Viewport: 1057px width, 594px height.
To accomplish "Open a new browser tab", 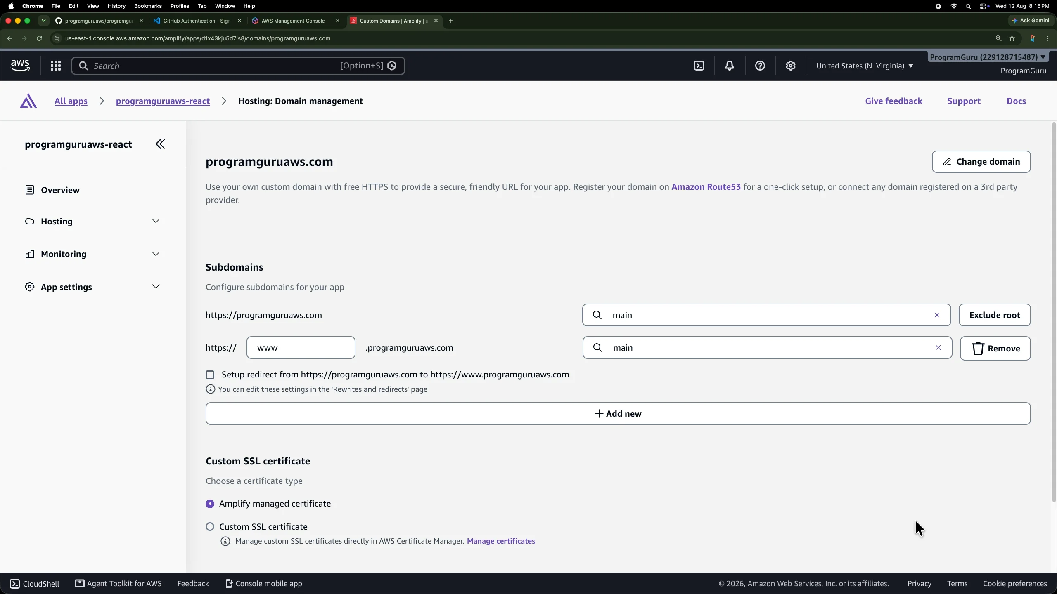I will pos(451,21).
